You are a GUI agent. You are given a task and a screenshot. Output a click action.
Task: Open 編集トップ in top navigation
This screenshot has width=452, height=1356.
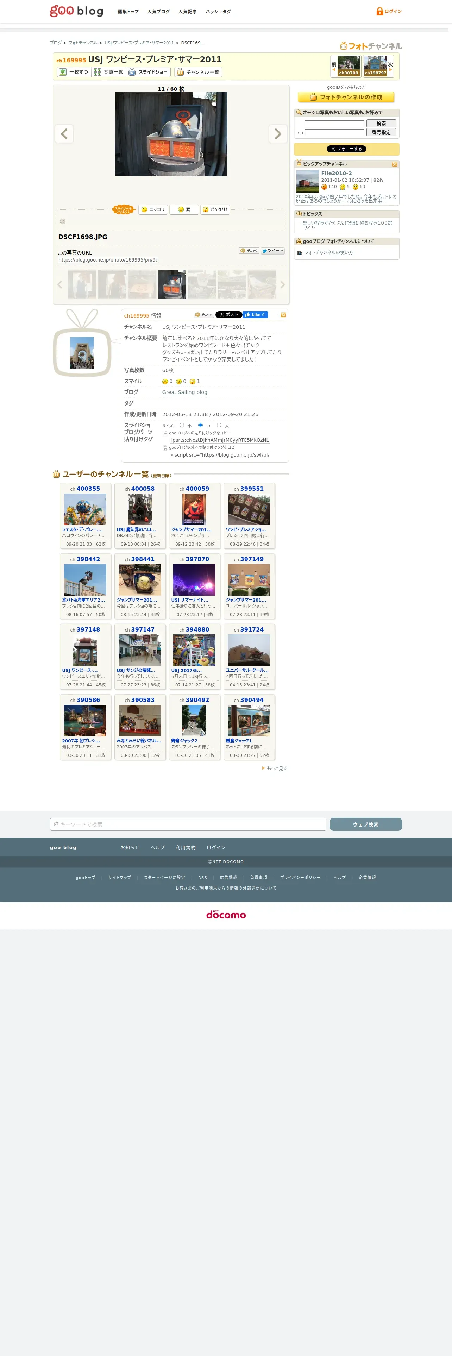[x=128, y=12]
